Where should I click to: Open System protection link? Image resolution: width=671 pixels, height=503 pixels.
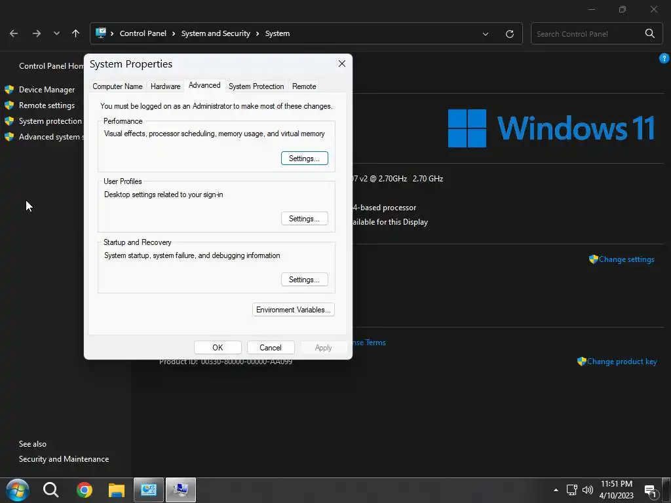coord(50,121)
